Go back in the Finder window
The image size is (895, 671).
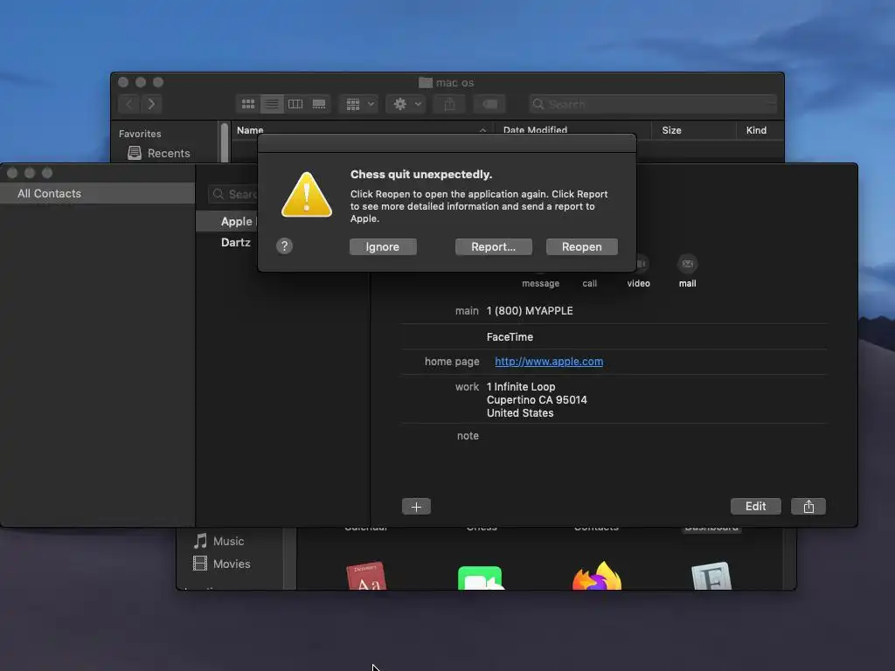(129, 104)
